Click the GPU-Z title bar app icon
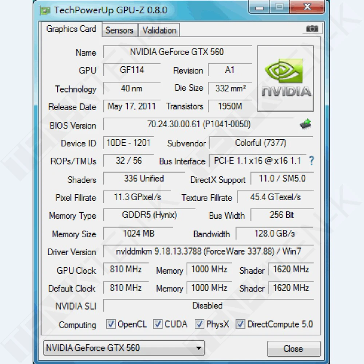 click(x=45, y=10)
